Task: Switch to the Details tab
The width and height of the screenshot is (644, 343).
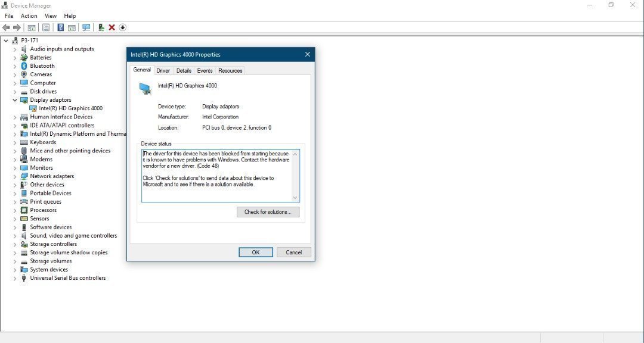Action: 184,71
